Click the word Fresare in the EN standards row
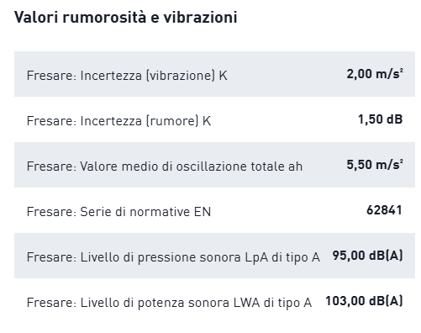This screenshot has width=421, height=333. point(51,212)
